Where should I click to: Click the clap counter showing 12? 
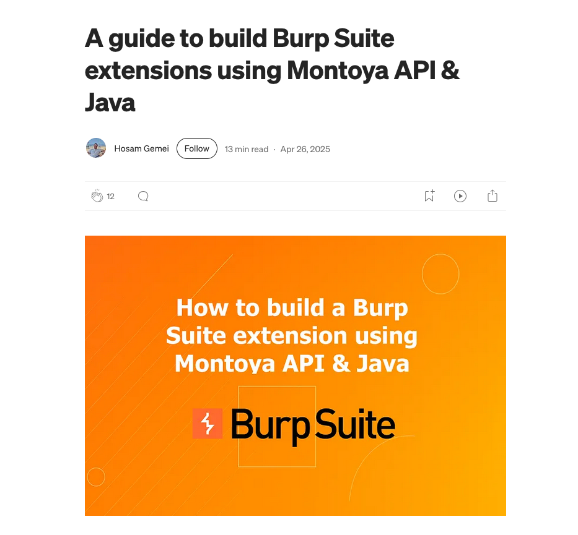tap(110, 196)
